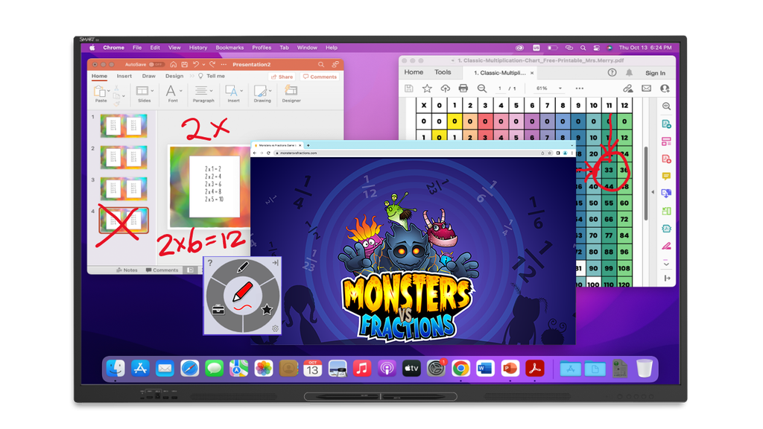Click the Paste clipboard icon
This screenshot has height=429, width=763.
99,91
